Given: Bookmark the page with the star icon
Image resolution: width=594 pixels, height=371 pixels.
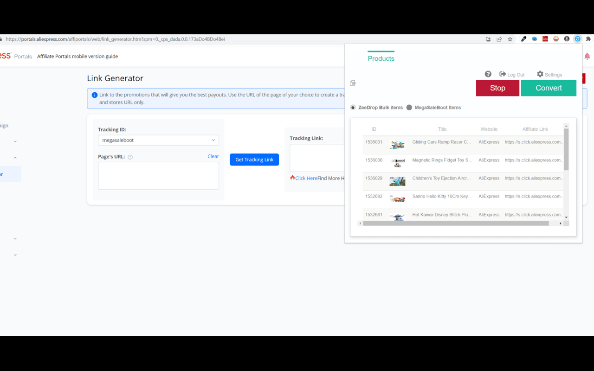Looking at the screenshot, I should pyautogui.click(x=510, y=39).
